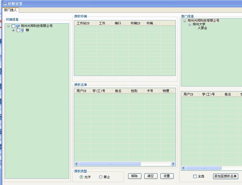Select 郑州兴邦科技有限公司 text in 部门信息 tree

203,21
